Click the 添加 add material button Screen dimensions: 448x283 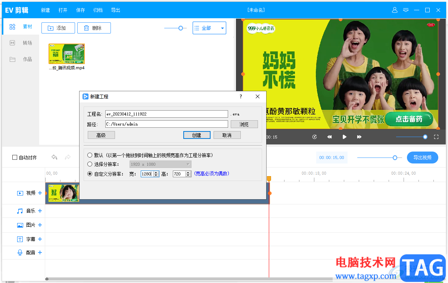pos(58,28)
